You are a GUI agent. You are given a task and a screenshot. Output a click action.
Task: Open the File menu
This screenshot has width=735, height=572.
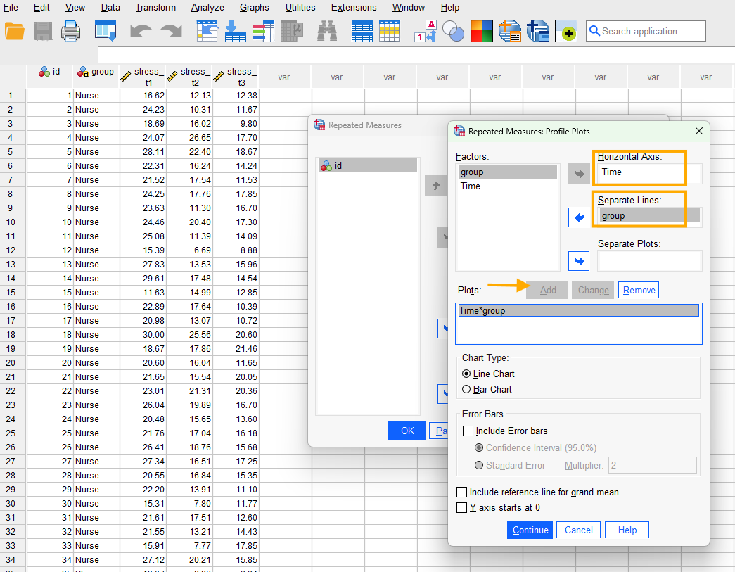(x=11, y=8)
